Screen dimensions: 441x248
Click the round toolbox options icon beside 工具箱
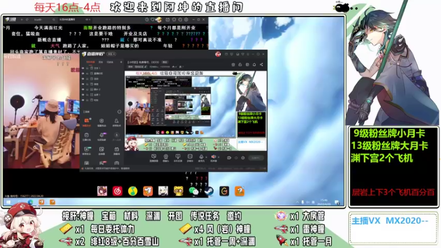(119, 112)
